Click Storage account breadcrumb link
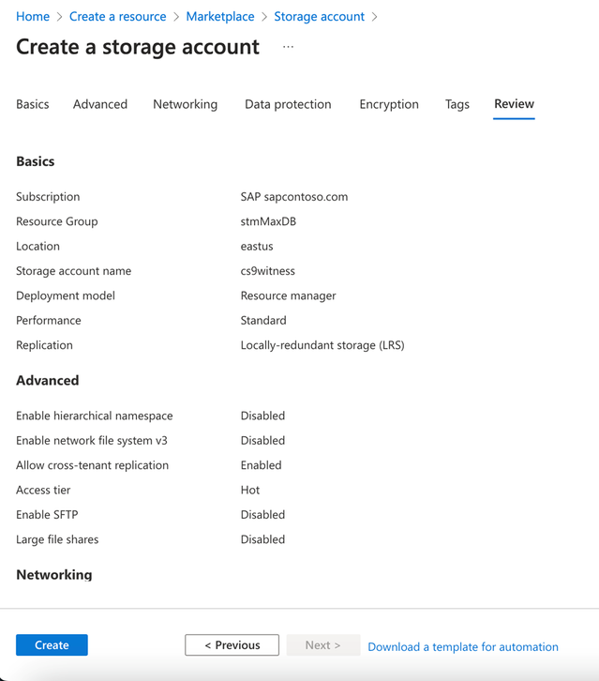Image resolution: width=599 pixels, height=681 pixels. (319, 17)
